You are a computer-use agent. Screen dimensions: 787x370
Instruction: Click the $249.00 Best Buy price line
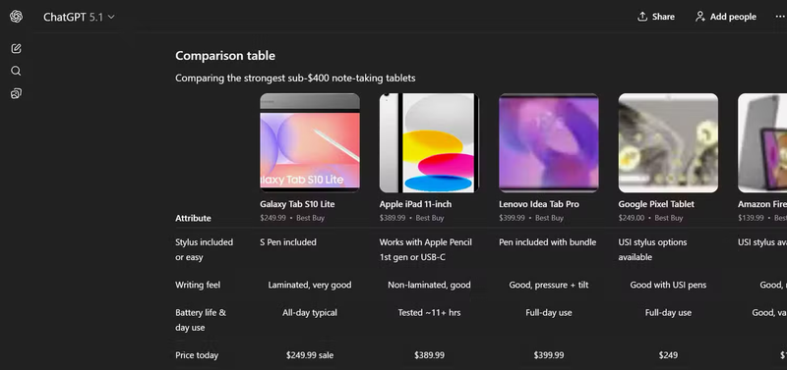[650, 218]
